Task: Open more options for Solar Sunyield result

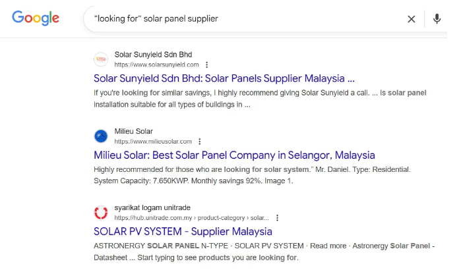Action: tap(207, 65)
